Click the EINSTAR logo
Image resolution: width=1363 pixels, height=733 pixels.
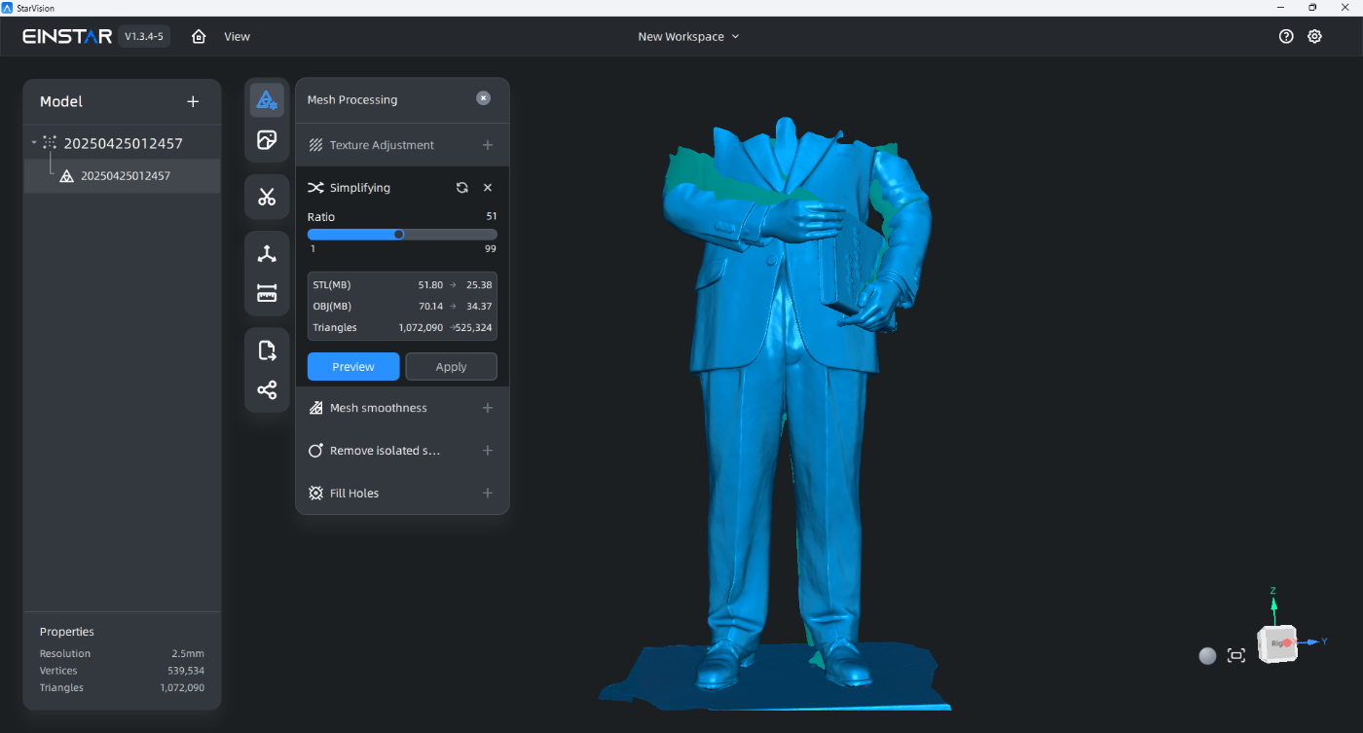67,37
